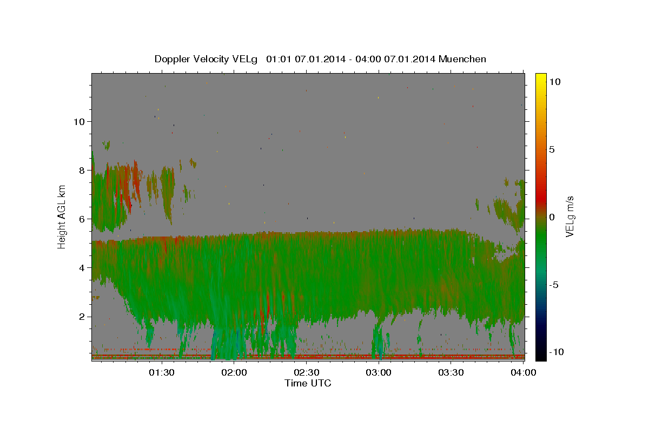Image resolution: width=649 pixels, height=433 pixels.
Task: Click the 02:00 time tick label
Action: [234, 372]
